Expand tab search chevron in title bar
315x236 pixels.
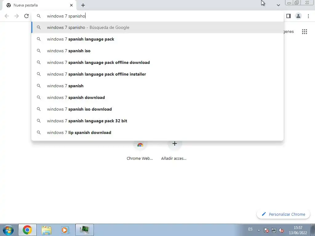point(278,5)
